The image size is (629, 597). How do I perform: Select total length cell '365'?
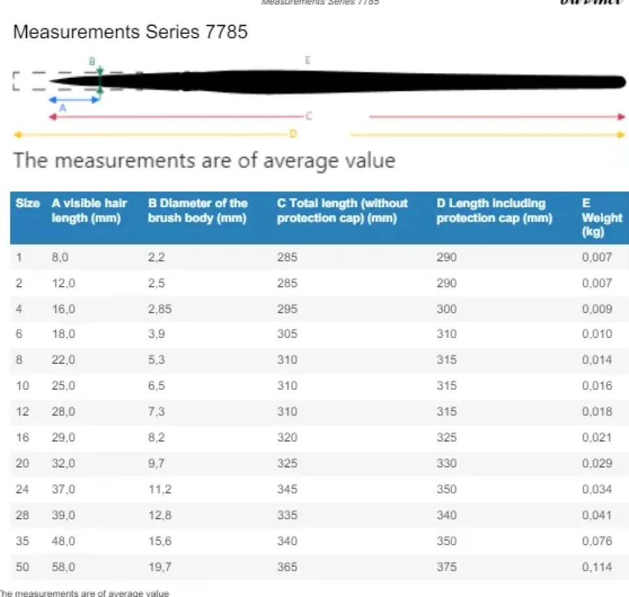click(x=287, y=567)
